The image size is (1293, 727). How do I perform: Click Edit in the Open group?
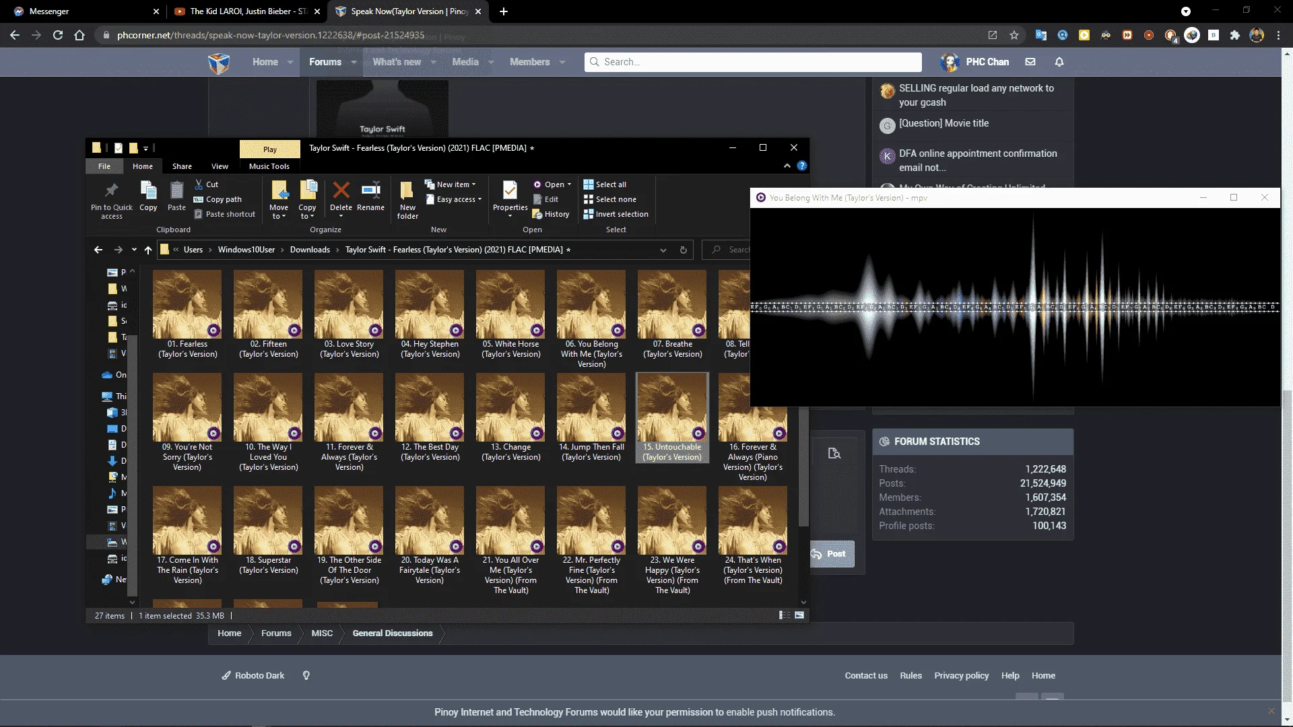pos(545,199)
